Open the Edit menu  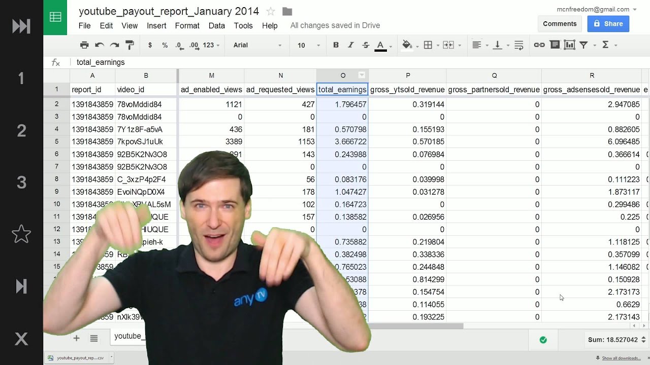click(106, 25)
